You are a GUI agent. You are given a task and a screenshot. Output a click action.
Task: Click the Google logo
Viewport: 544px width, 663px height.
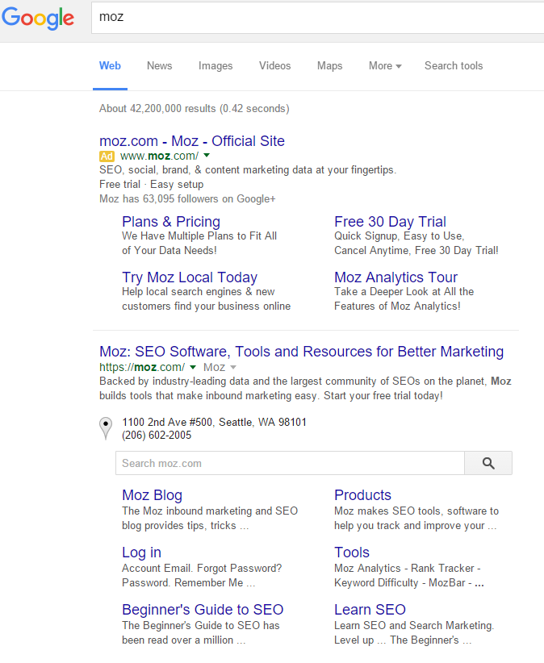pyautogui.click(x=38, y=18)
